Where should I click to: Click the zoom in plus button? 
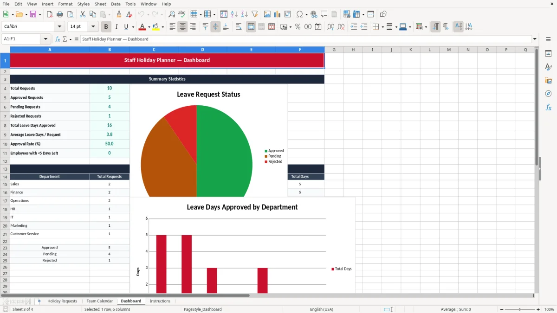click(x=538, y=309)
